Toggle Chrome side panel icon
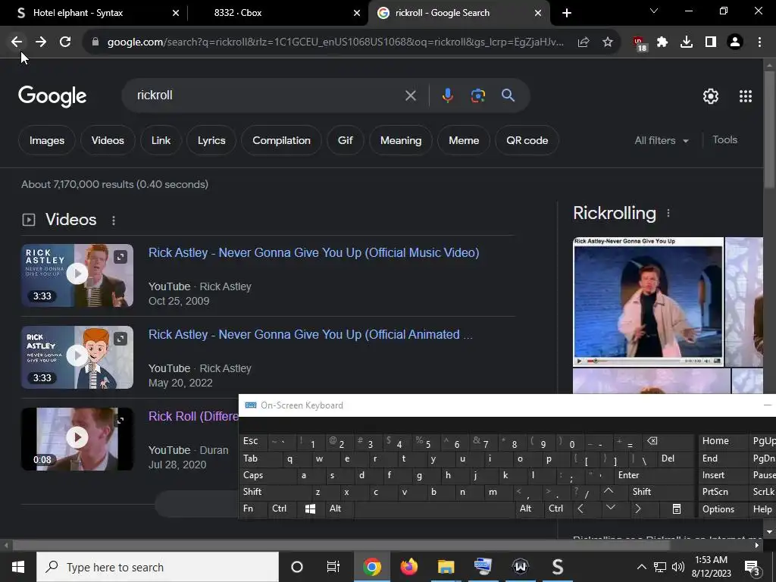The width and height of the screenshot is (776, 582). (711, 42)
